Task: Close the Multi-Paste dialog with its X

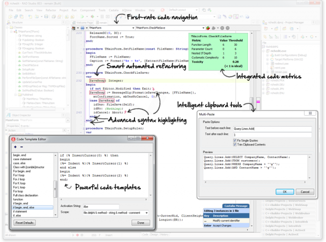Action: 310,113
